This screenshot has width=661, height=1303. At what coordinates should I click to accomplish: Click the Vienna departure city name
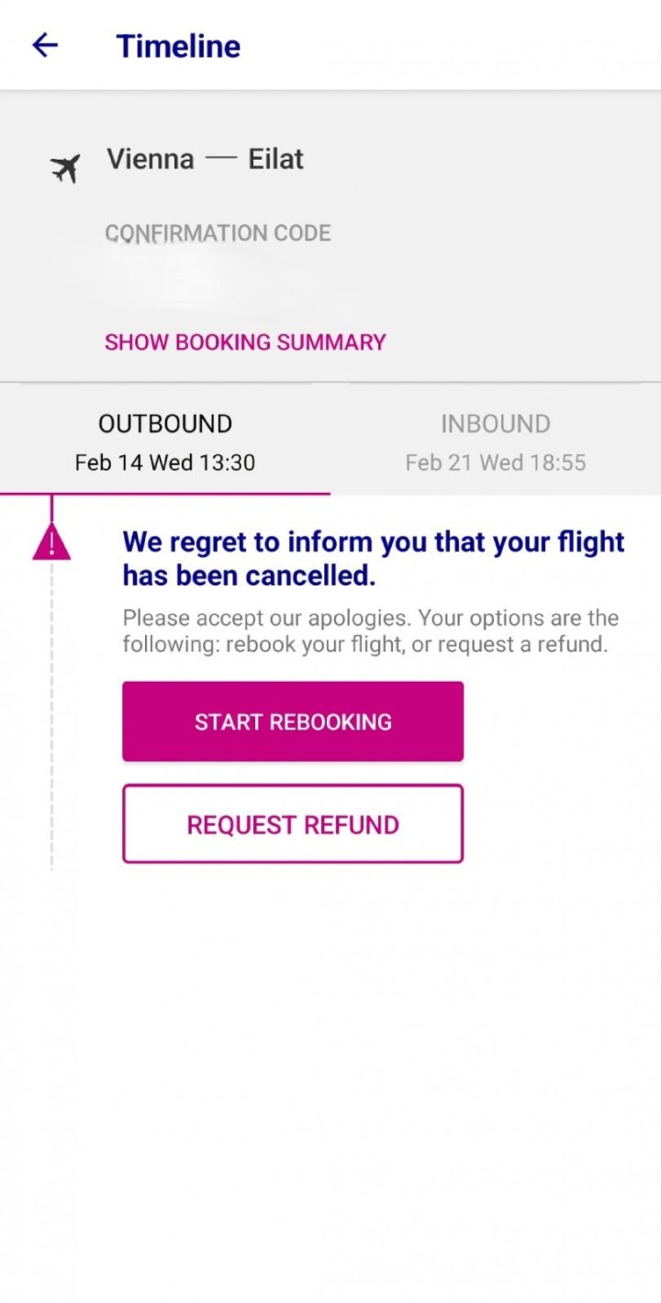(x=151, y=160)
